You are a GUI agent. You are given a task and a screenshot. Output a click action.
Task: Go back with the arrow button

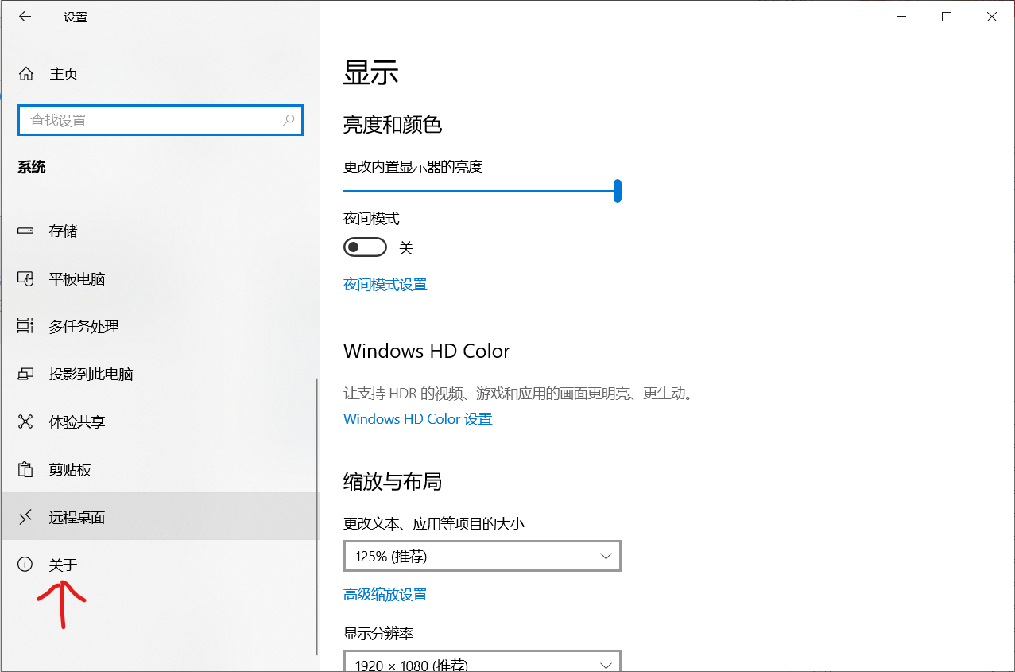click(x=25, y=16)
